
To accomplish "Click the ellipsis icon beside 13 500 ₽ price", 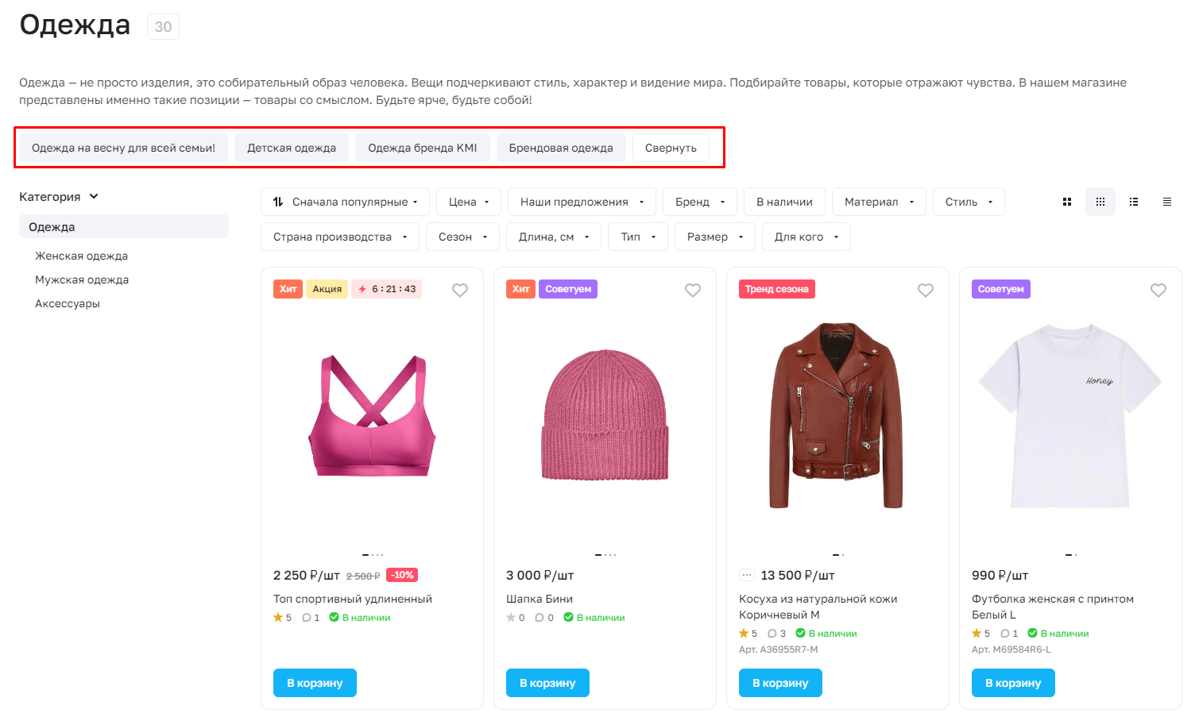I will pyautogui.click(x=747, y=575).
